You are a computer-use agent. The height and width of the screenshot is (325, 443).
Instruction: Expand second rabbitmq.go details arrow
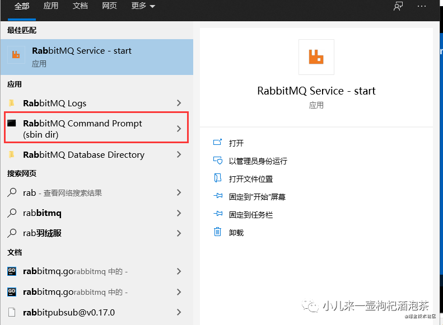coord(179,291)
